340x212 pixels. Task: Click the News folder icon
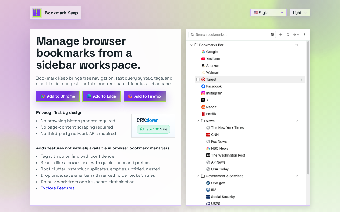pyautogui.click(x=203, y=121)
